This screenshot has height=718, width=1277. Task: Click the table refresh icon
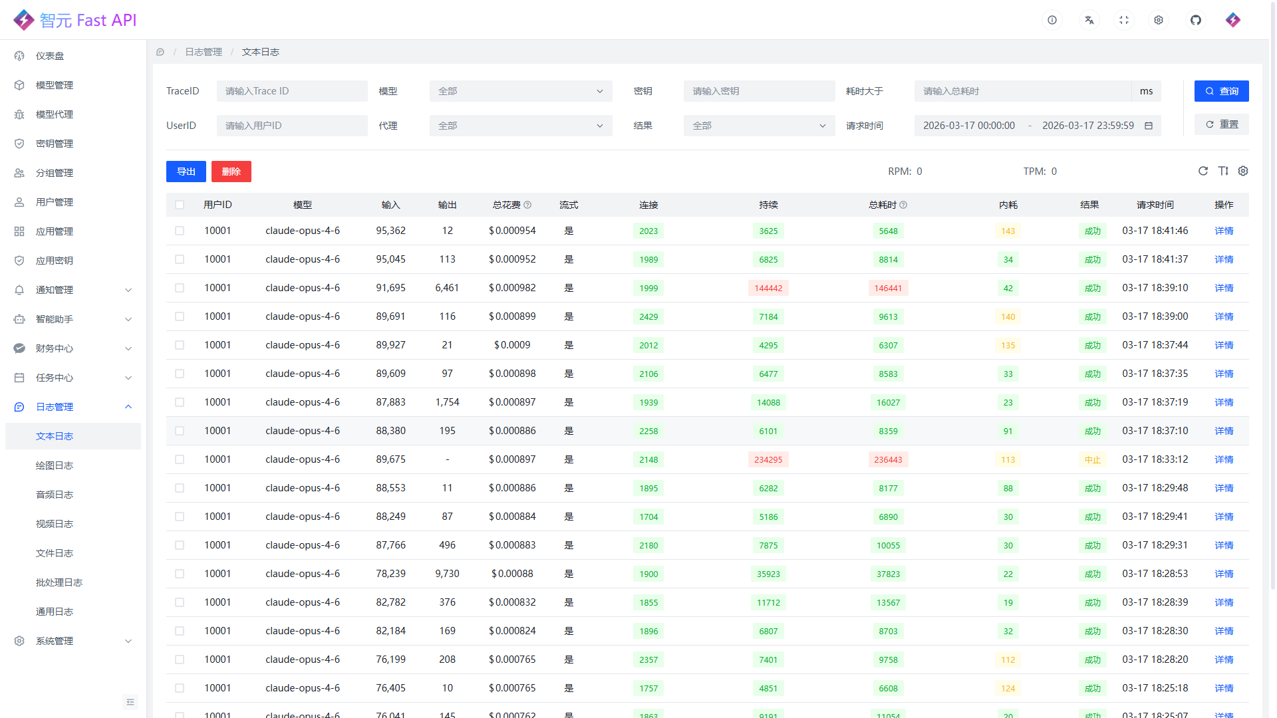[x=1203, y=171]
